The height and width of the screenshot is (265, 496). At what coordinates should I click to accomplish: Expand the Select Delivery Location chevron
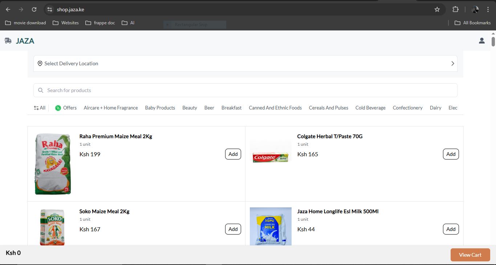(452, 63)
